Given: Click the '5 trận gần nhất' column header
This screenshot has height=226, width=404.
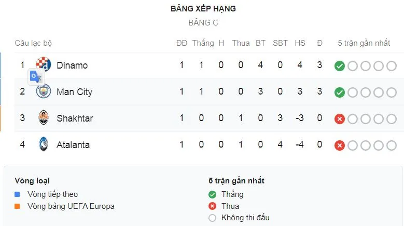Looking at the screenshot, I should tap(364, 43).
